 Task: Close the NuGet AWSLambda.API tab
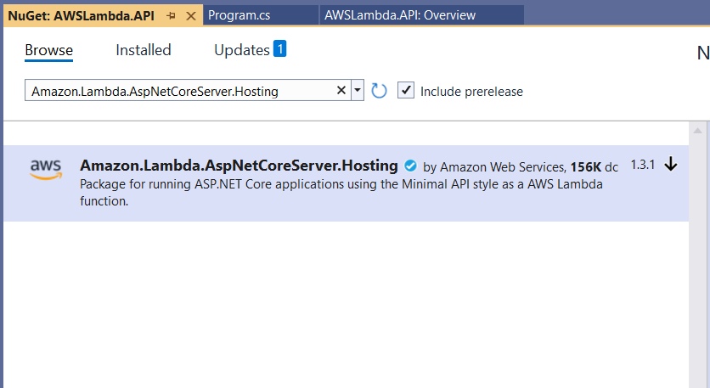pyautogui.click(x=191, y=16)
